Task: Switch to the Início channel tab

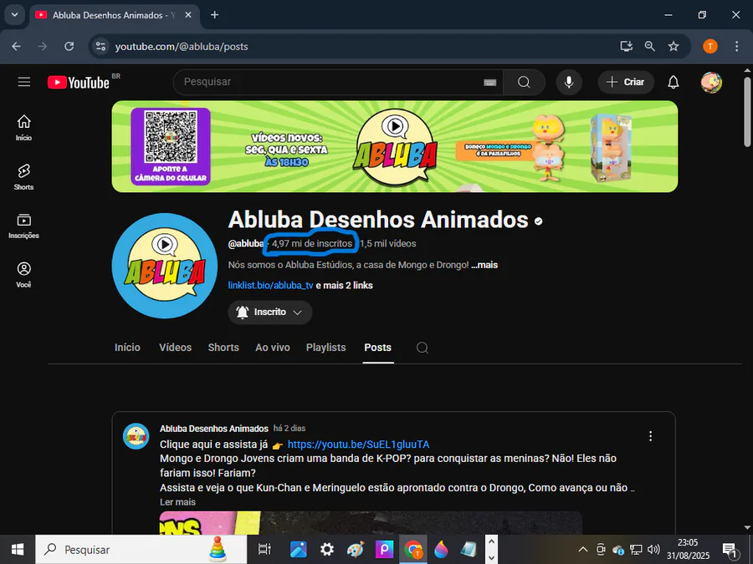Action: pyautogui.click(x=127, y=348)
